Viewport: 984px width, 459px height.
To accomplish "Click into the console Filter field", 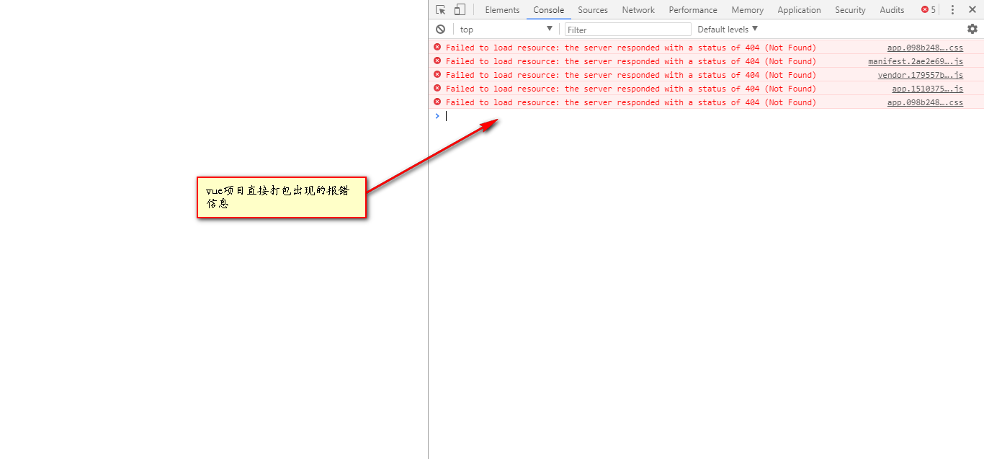I will (627, 30).
